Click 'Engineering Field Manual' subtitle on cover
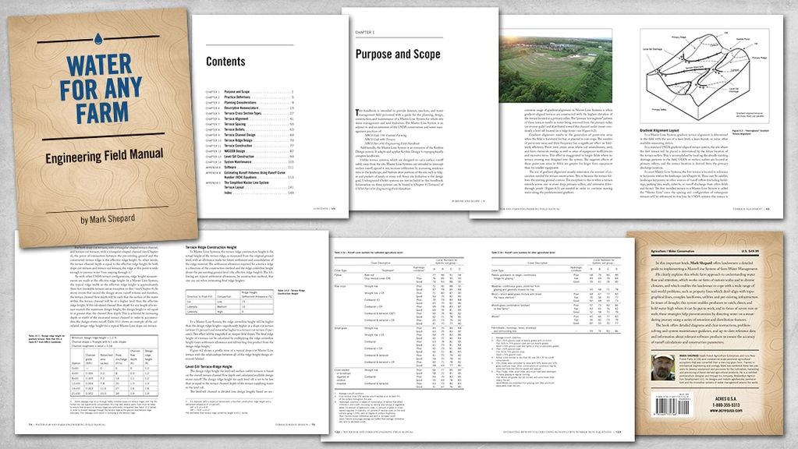 [105, 157]
